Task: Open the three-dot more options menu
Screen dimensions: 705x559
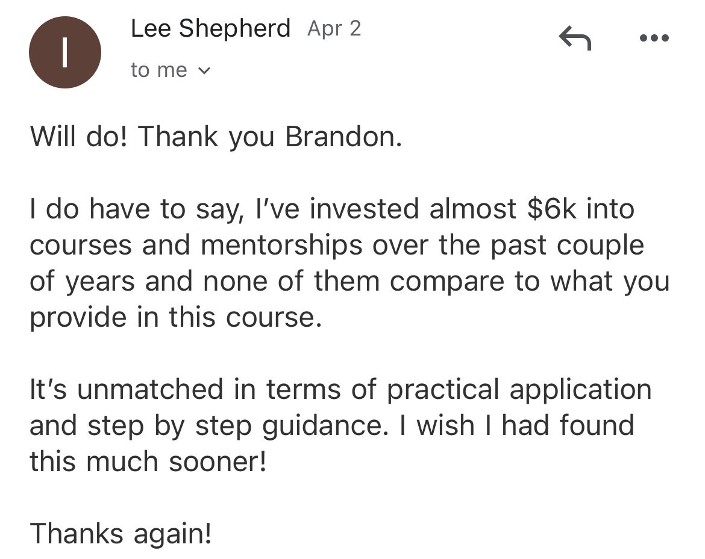Action: pyautogui.click(x=654, y=38)
